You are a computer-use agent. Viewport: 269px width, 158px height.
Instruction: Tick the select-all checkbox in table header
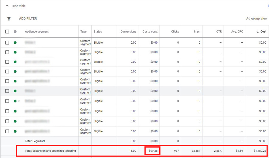[7, 32]
